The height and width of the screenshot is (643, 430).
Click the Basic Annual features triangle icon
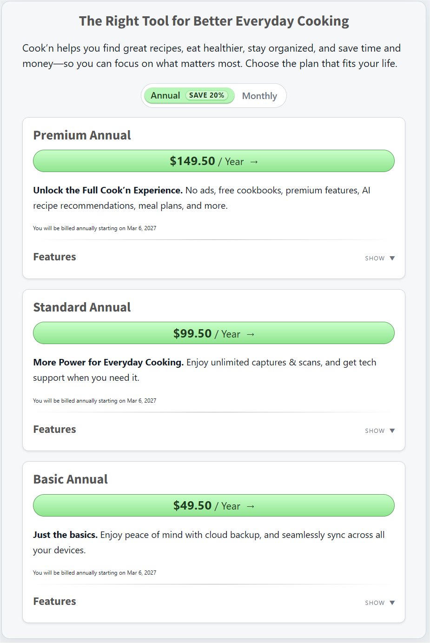point(392,603)
